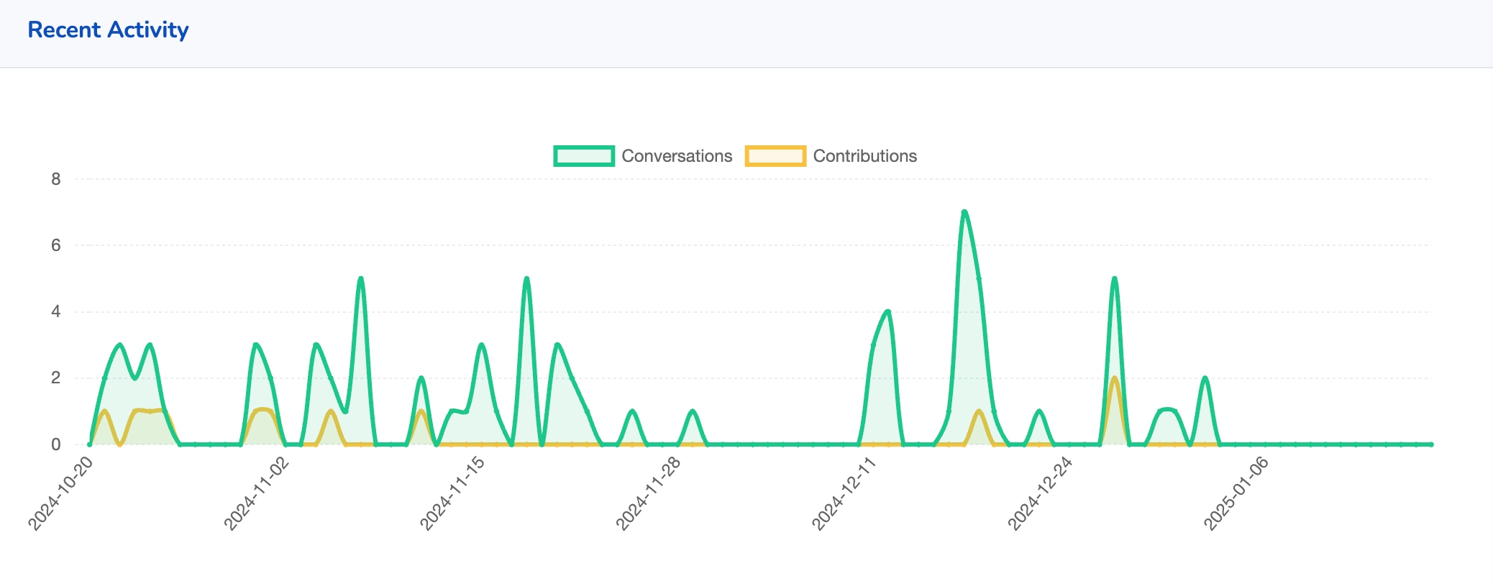The image size is (1493, 584).
Task: Toggle the Contributions legend color box
Action: click(775, 156)
